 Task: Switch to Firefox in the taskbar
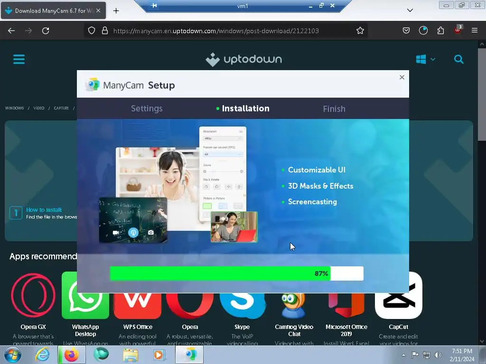[71, 355]
